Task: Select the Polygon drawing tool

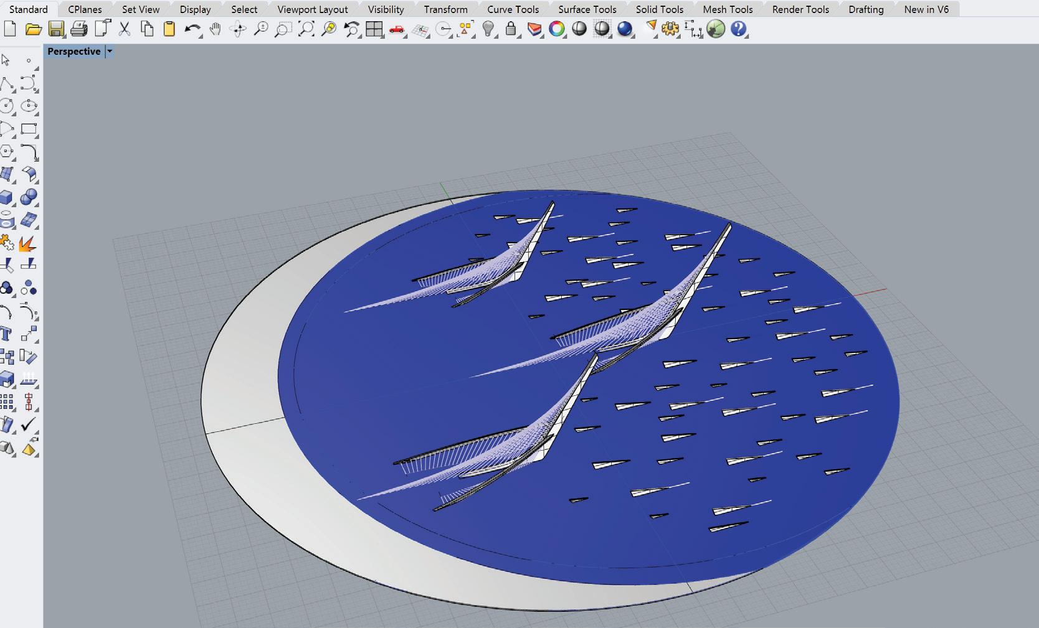Action: tap(7, 151)
